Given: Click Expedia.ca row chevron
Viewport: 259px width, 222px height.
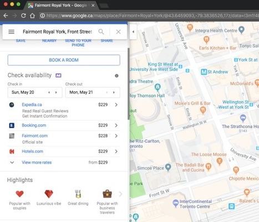Looking at the screenshot, I should 116,105.
